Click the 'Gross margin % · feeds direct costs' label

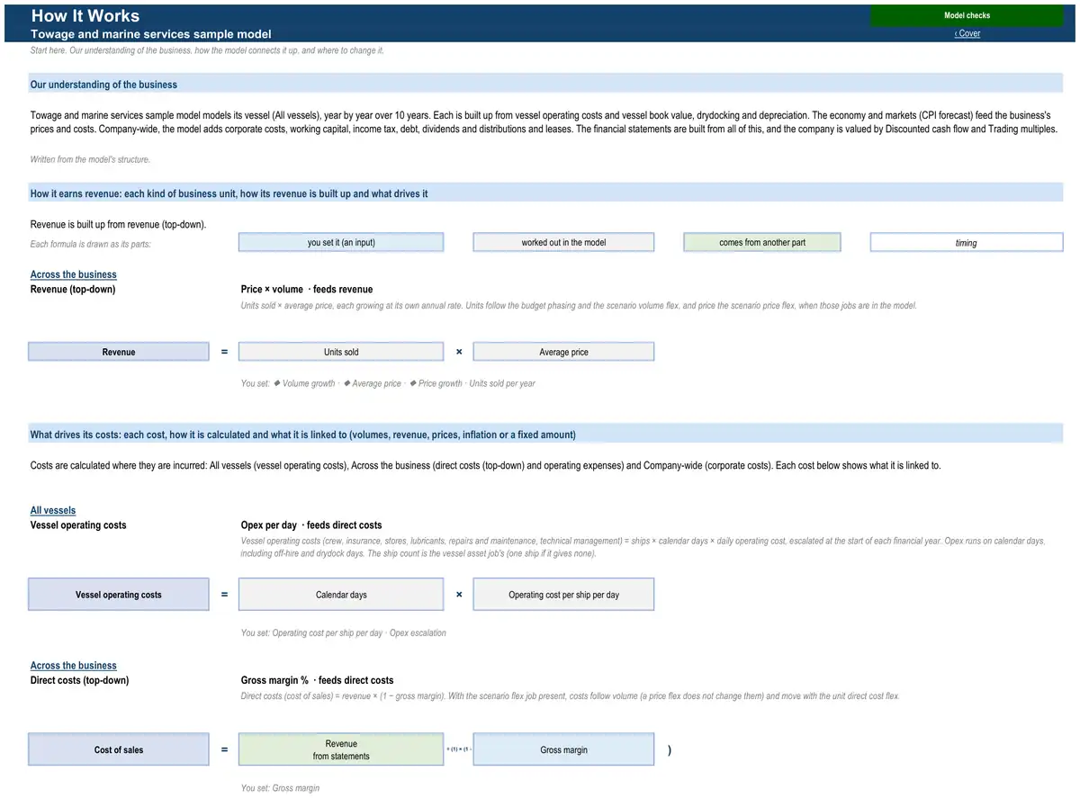coord(317,680)
